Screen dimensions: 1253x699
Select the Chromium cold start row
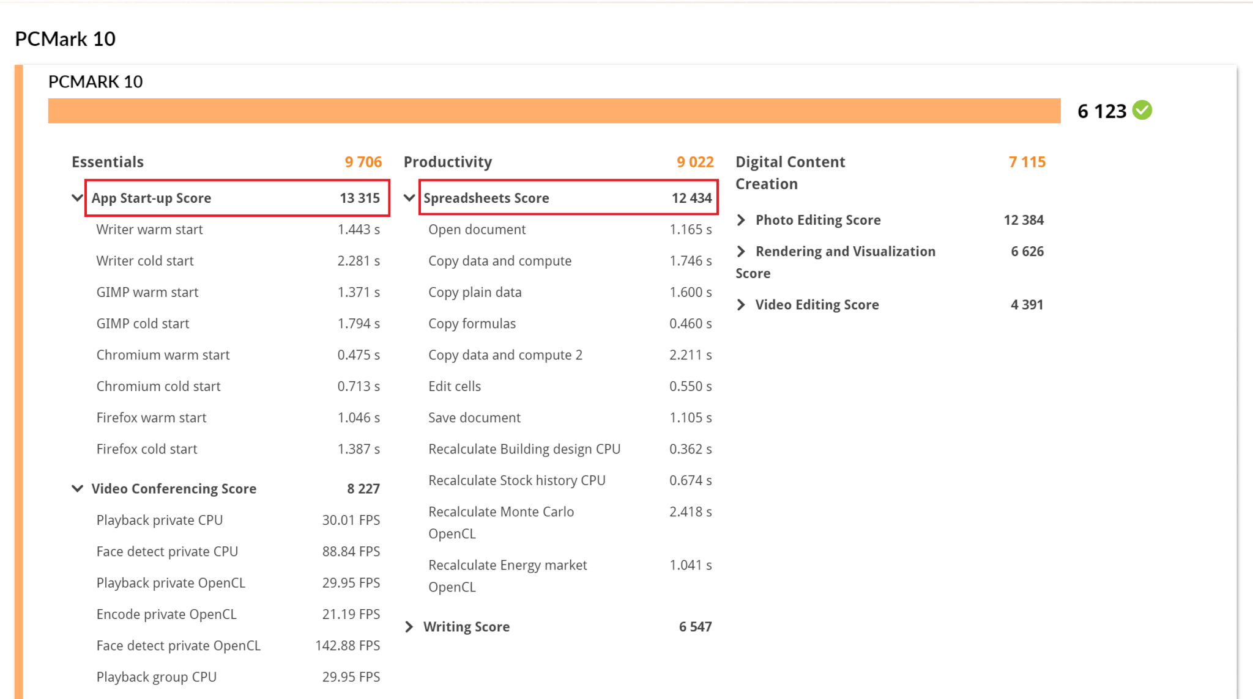coord(238,387)
